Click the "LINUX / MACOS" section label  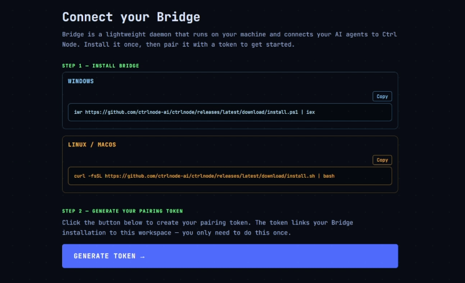(x=92, y=145)
